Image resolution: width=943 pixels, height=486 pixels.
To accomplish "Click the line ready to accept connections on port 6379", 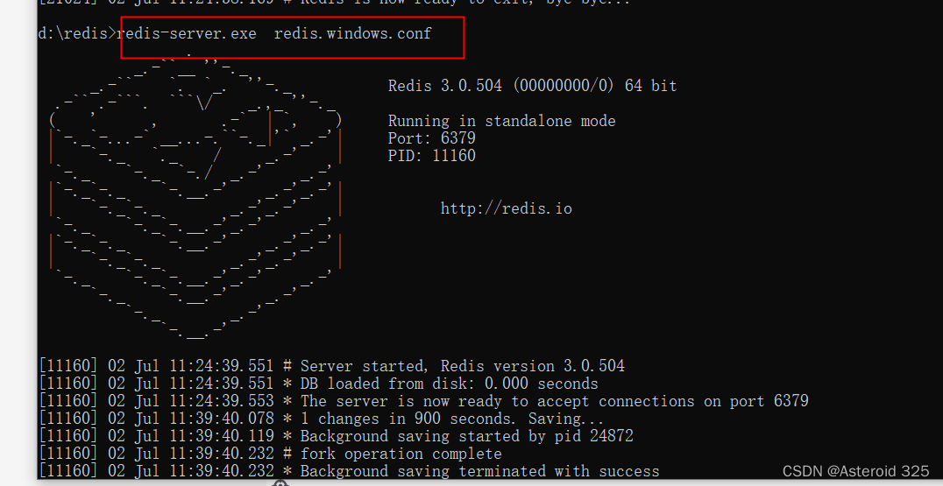I will click(x=423, y=401).
